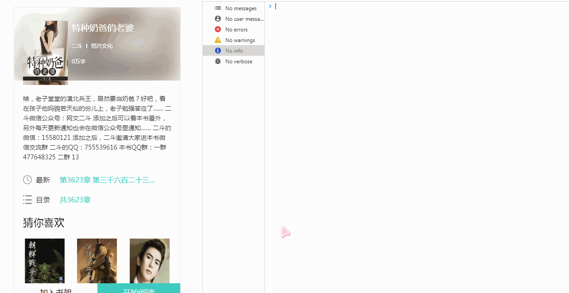The height and width of the screenshot is (293, 569).
Task: Click the red errors icon
Action: [217, 29]
